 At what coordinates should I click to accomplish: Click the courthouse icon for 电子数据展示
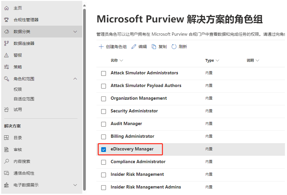point(7,185)
